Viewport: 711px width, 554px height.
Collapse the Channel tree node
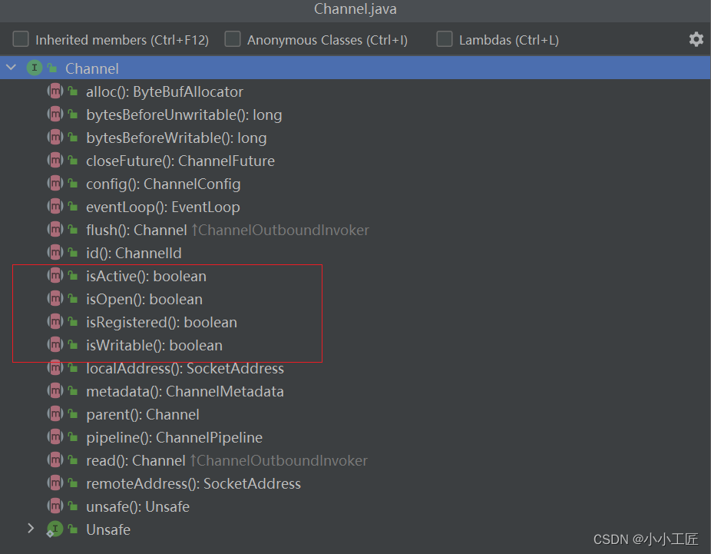tap(11, 68)
